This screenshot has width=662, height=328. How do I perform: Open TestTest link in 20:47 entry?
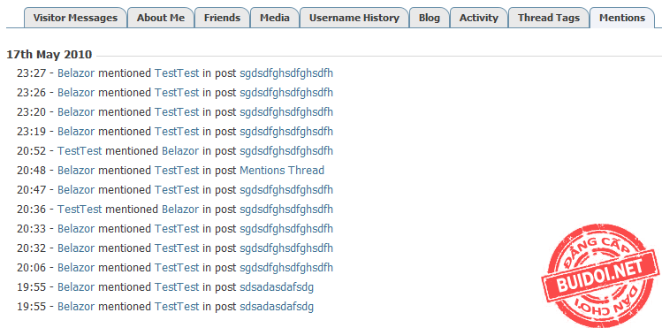pos(177,189)
